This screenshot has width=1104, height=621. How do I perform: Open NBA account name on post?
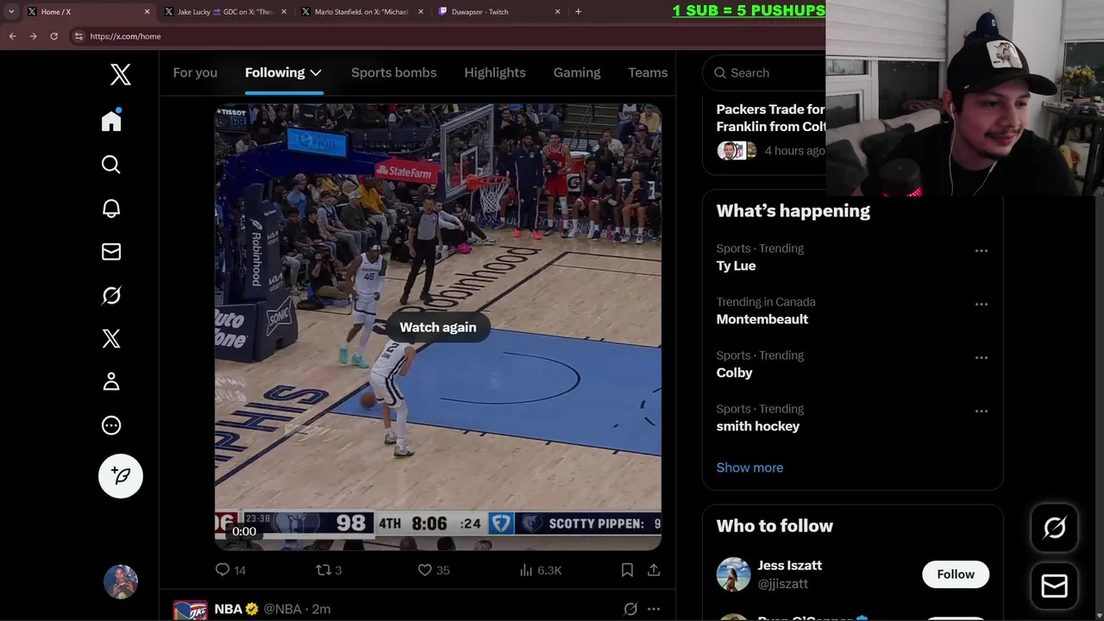tap(228, 609)
